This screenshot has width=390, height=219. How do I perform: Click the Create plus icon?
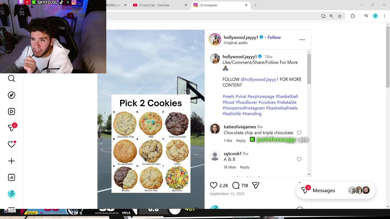click(x=12, y=161)
